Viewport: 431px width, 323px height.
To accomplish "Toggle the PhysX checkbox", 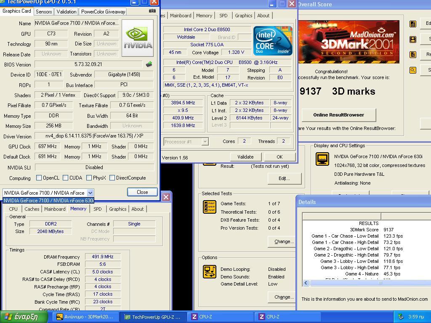I will click(89, 178).
